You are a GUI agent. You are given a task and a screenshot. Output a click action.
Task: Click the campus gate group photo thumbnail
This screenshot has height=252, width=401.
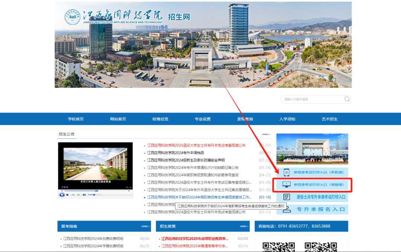coord(312,149)
